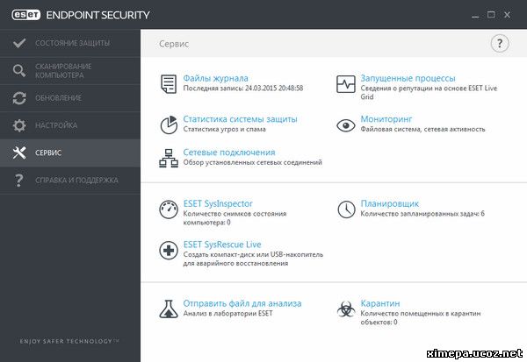Click the flask icon for file analysis

(168, 309)
